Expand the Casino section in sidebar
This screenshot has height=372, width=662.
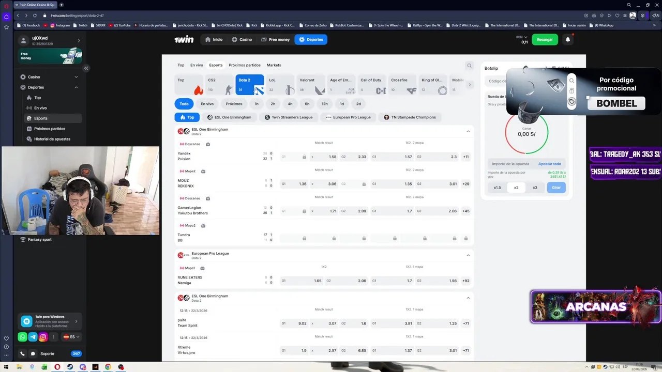[49, 77]
